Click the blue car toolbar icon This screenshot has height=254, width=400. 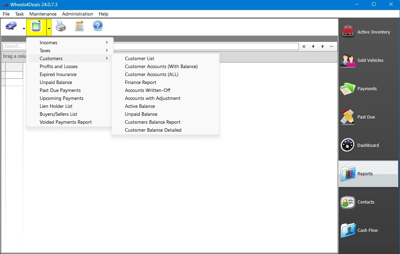tap(11, 26)
